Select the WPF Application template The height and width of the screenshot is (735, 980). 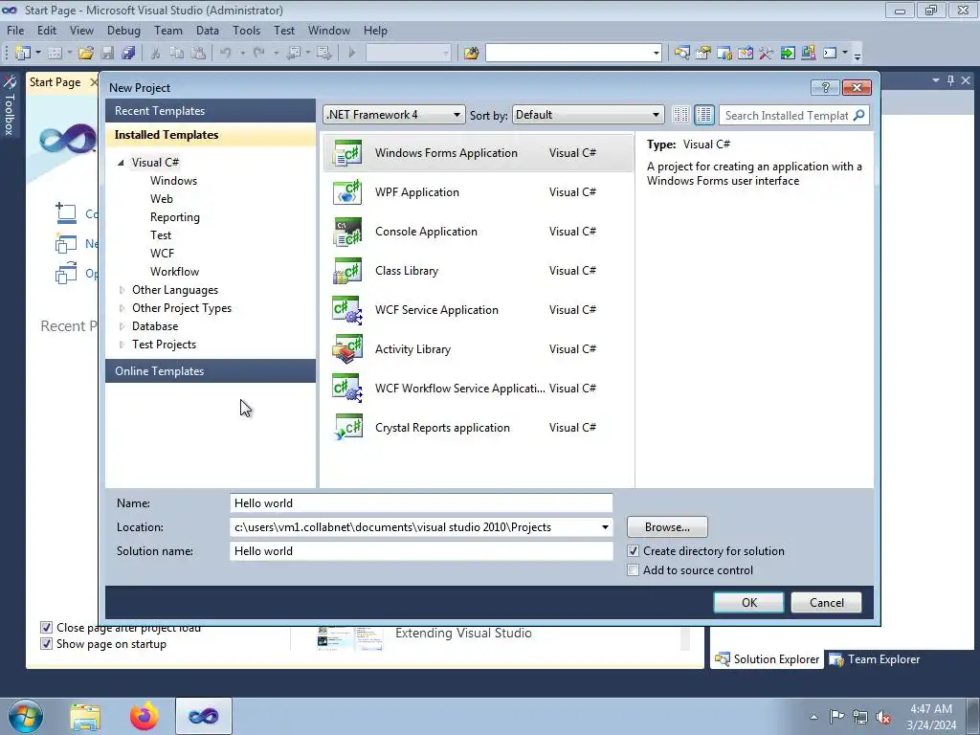pyautogui.click(x=479, y=192)
